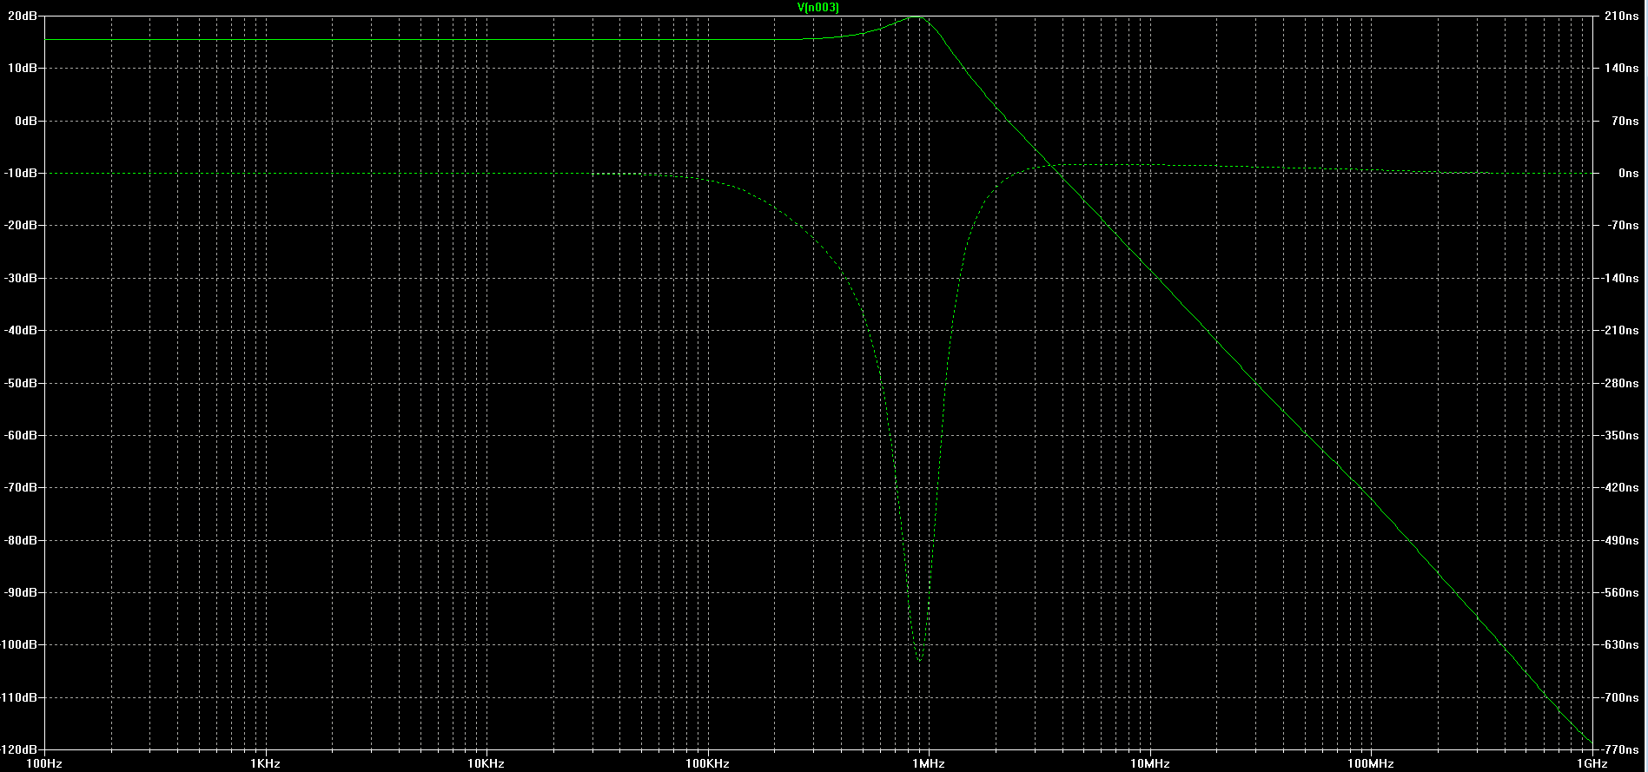Select the -60dB magnitude axis label

[x=20, y=435]
